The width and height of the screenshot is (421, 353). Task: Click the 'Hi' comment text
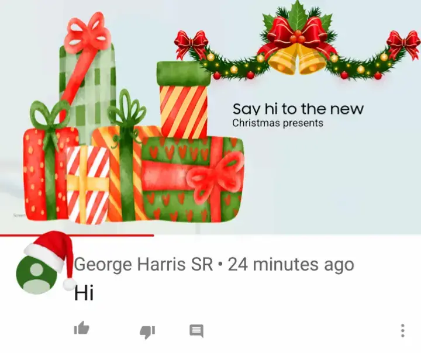pos(84,293)
